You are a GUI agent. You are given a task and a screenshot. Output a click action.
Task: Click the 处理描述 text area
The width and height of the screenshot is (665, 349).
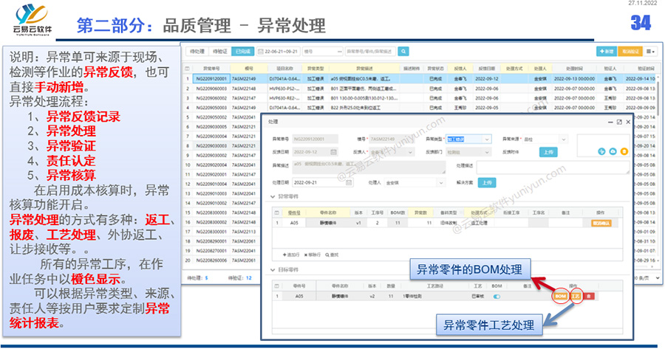pyautogui.click(x=553, y=167)
